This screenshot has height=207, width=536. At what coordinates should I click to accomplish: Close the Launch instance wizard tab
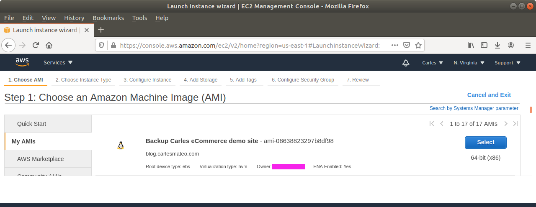tap(87, 30)
